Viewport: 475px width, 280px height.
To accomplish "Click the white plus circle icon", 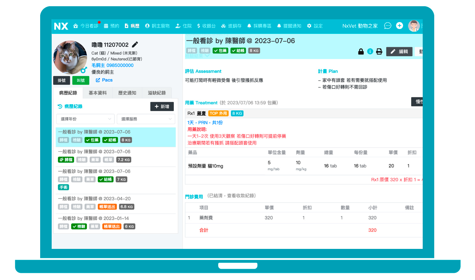I will point(399,26).
